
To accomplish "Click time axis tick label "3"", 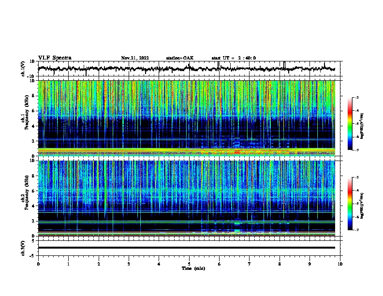I will tap(129, 264).
